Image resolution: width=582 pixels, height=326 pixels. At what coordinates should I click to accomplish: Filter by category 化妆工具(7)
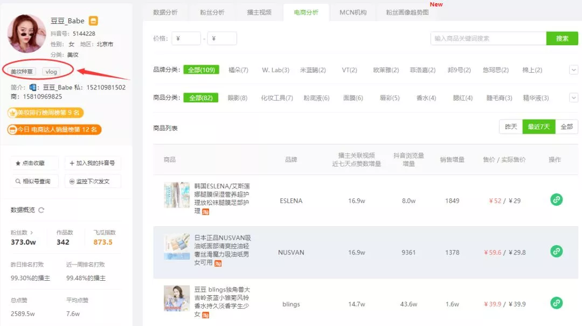pyautogui.click(x=277, y=98)
